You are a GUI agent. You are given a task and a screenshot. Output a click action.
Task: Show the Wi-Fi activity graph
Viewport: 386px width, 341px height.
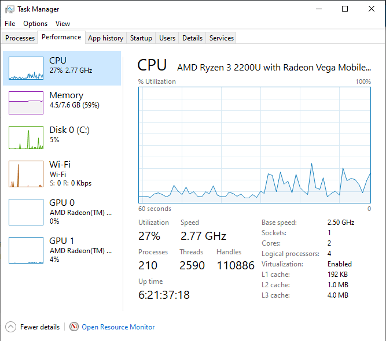(x=26, y=174)
